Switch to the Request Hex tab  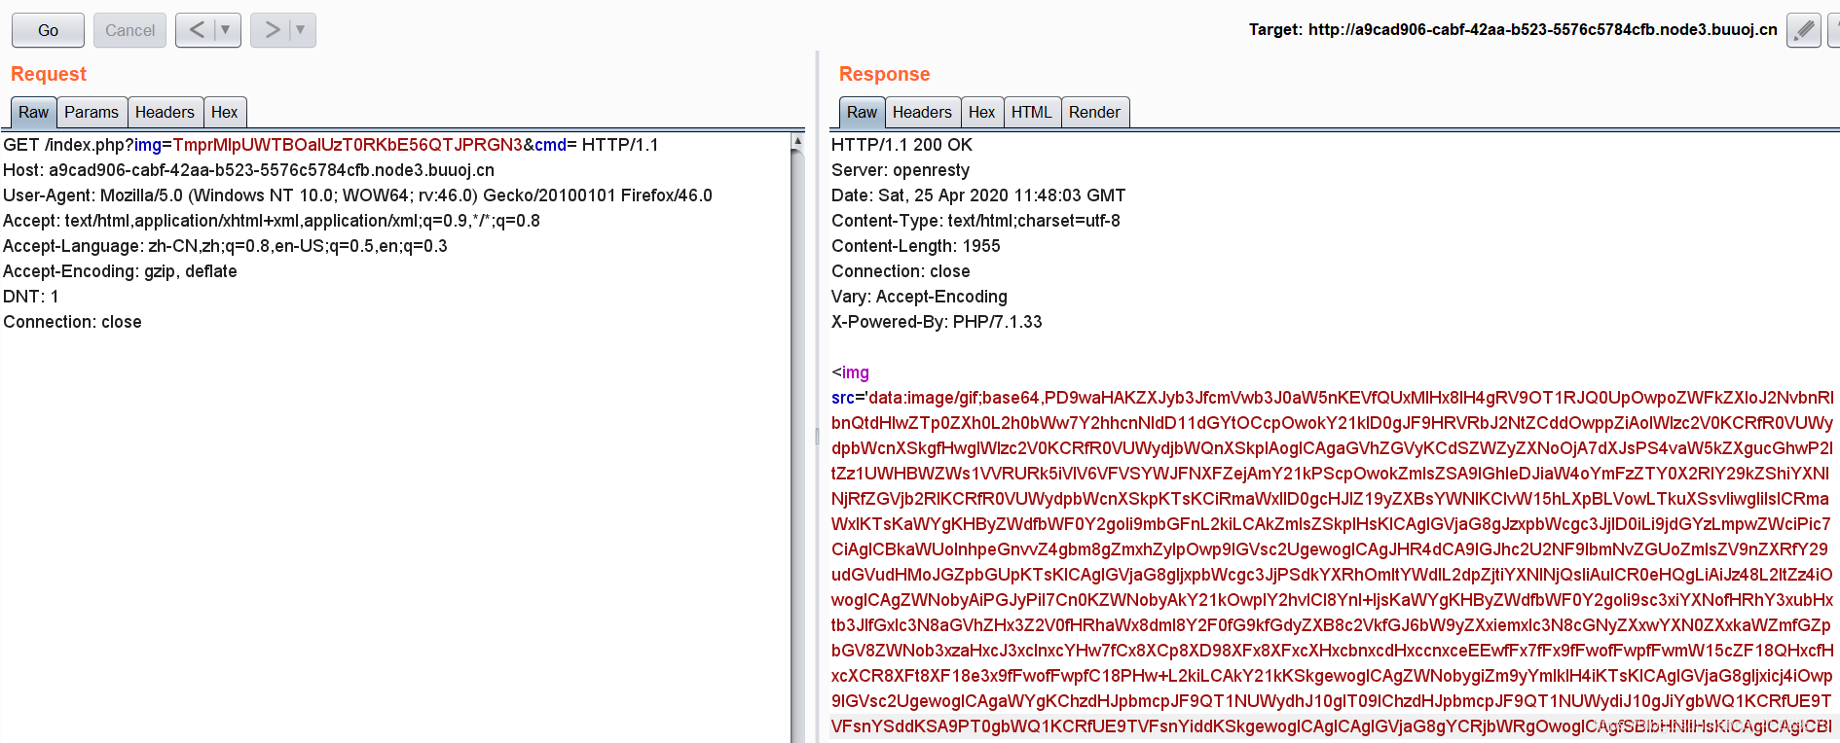tap(224, 112)
